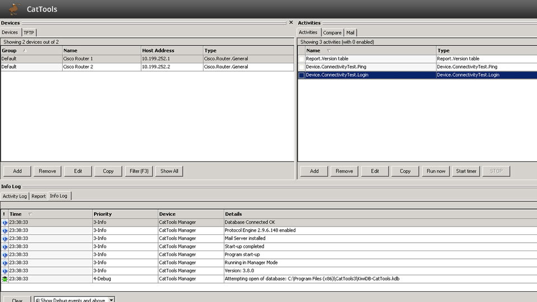537x302 pixels.
Task: Switch to the Activity Log tab
Action: [15, 196]
